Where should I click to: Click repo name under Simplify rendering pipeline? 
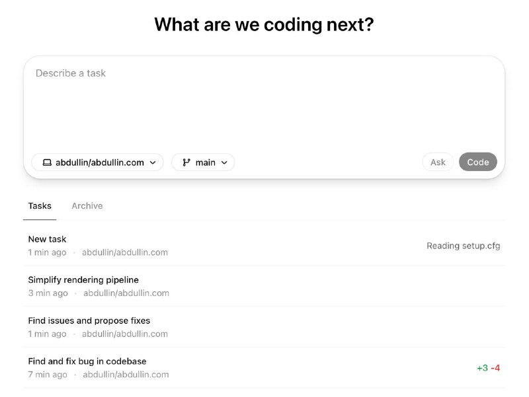click(x=126, y=293)
